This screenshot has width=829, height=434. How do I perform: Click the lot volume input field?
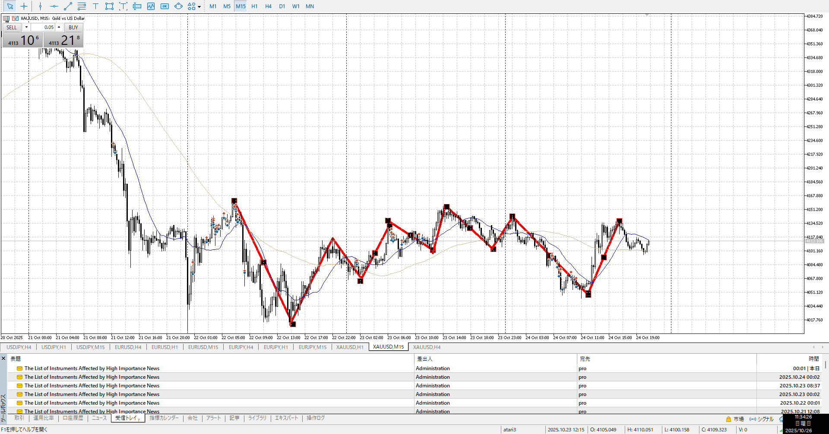pyautogui.click(x=43, y=27)
